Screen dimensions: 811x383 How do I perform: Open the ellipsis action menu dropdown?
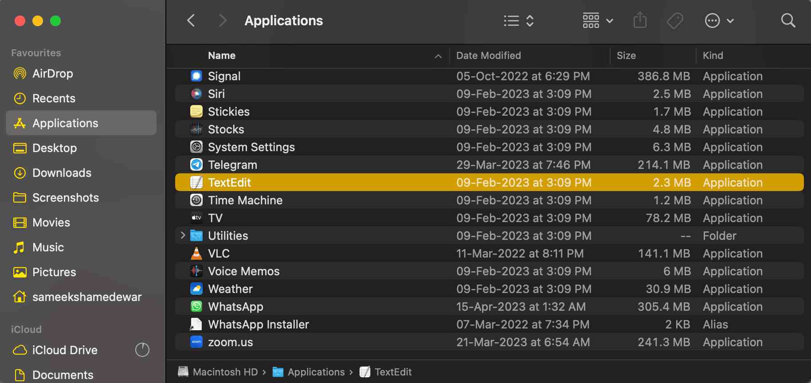tap(719, 20)
